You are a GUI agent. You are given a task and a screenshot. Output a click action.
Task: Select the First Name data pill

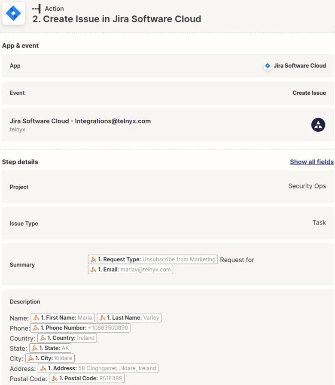coord(63,318)
